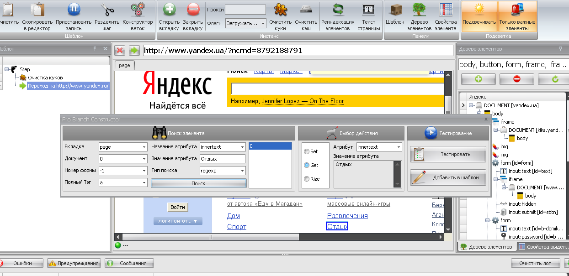
Task: Show Предупреждения log filter
Action: click(x=74, y=263)
